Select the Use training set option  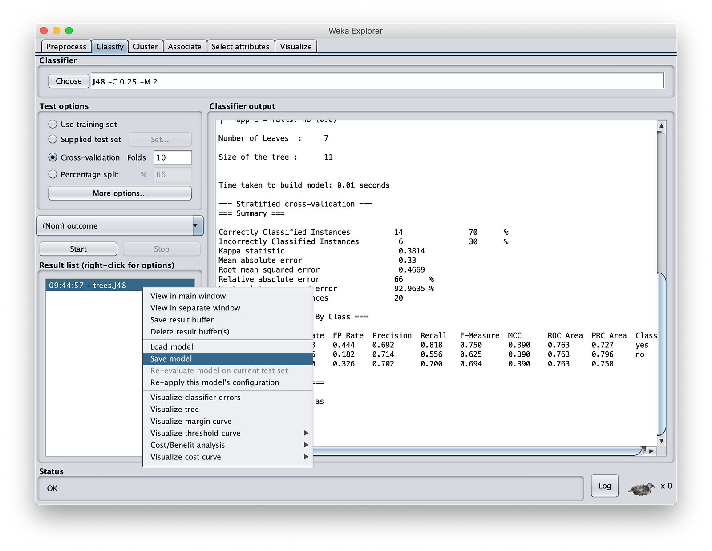point(53,124)
